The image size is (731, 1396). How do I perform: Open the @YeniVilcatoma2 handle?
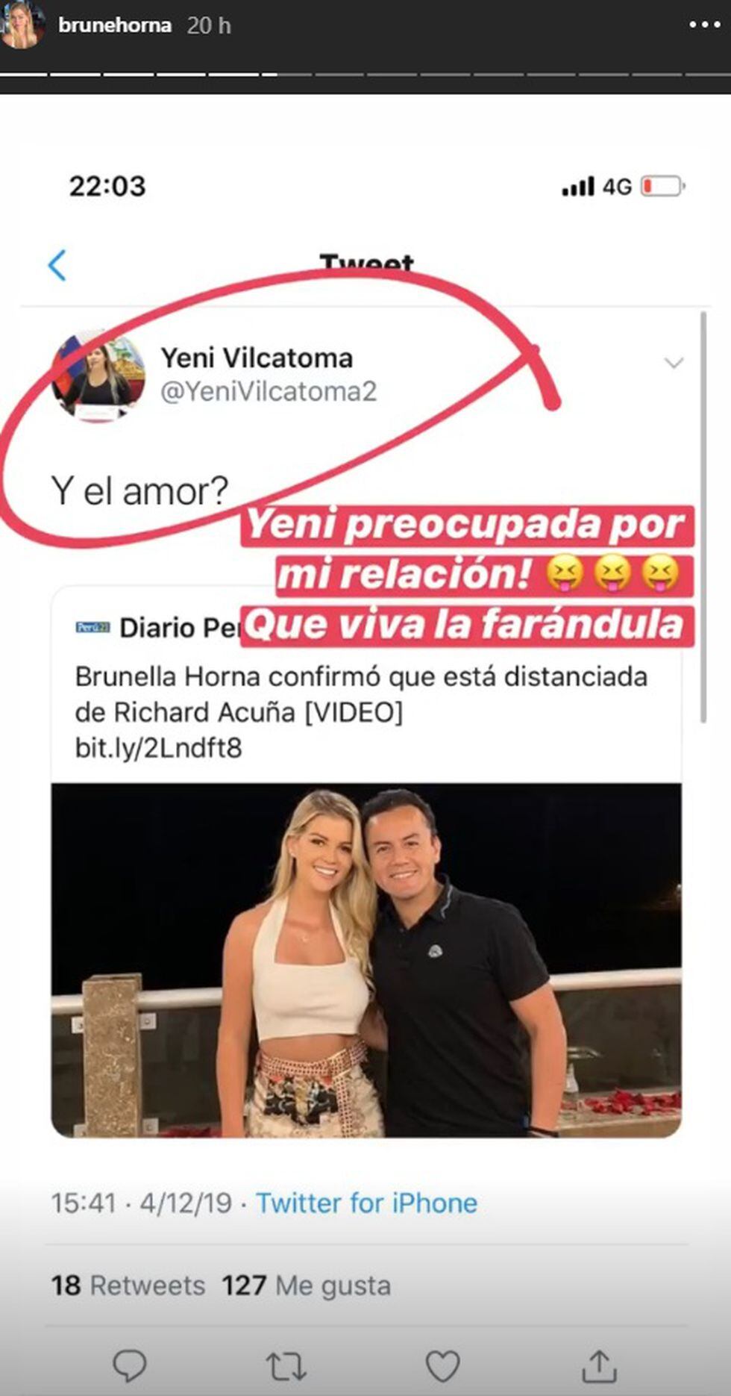tap(269, 391)
